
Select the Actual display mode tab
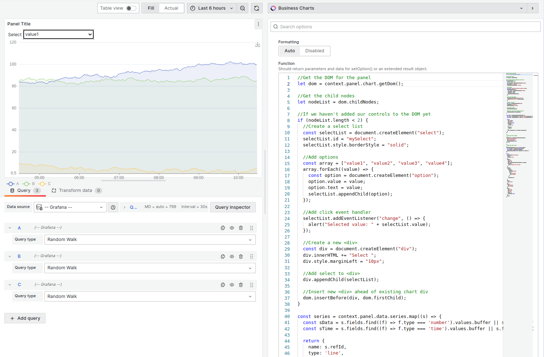[x=171, y=8]
